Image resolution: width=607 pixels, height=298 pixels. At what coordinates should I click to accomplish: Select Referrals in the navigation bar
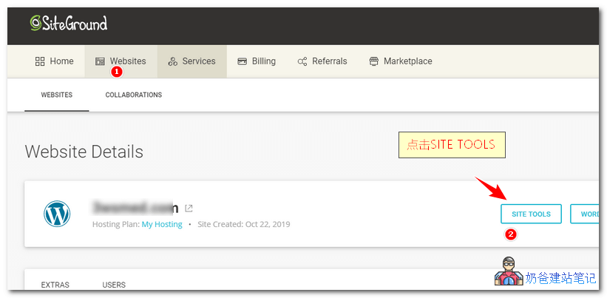(x=322, y=61)
